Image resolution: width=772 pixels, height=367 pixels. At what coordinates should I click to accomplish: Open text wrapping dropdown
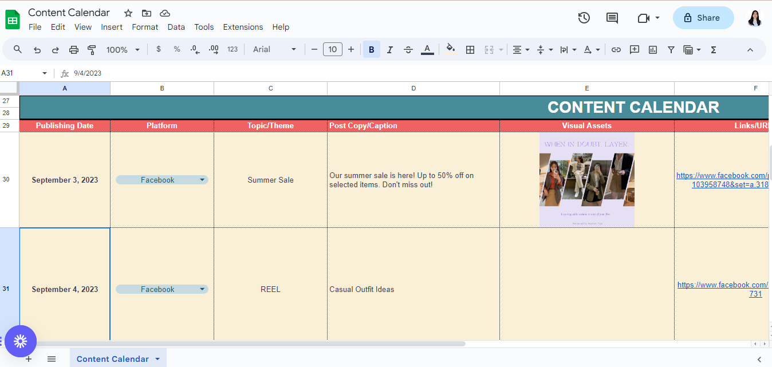coord(568,50)
